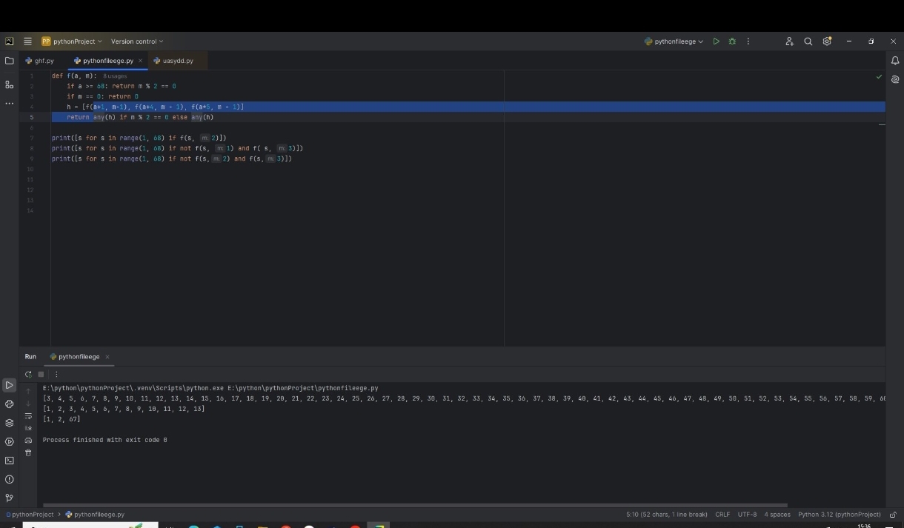Change CRLF line separator in status bar
Viewport: 904px width, 528px height.
(722, 515)
